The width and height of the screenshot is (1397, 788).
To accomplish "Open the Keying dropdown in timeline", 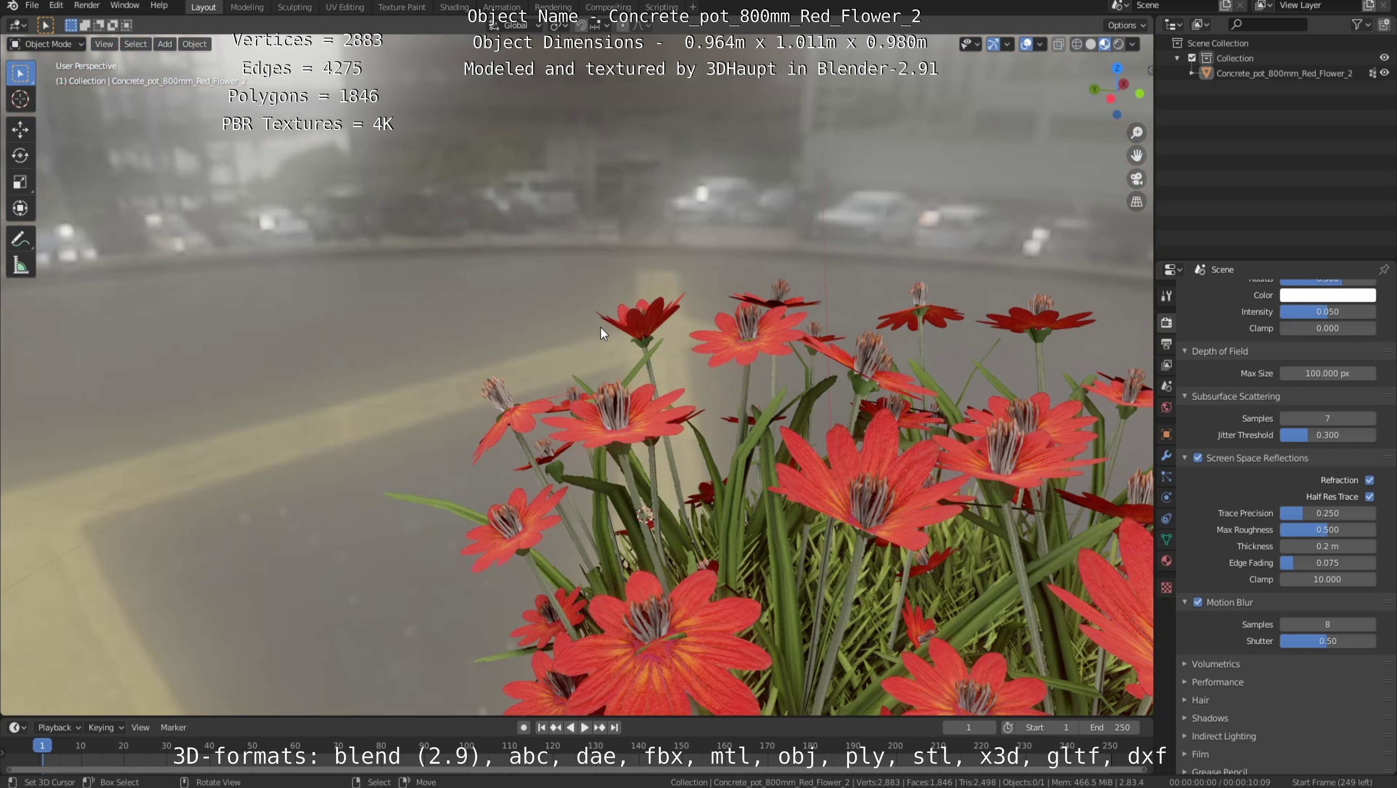I will pyautogui.click(x=106, y=727).
